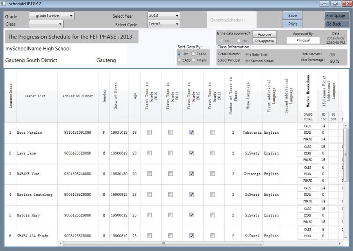The height and width of the screenshot is (251, 353).
Task: Click the GenerateSchedule button
Action: coord(231,19)
